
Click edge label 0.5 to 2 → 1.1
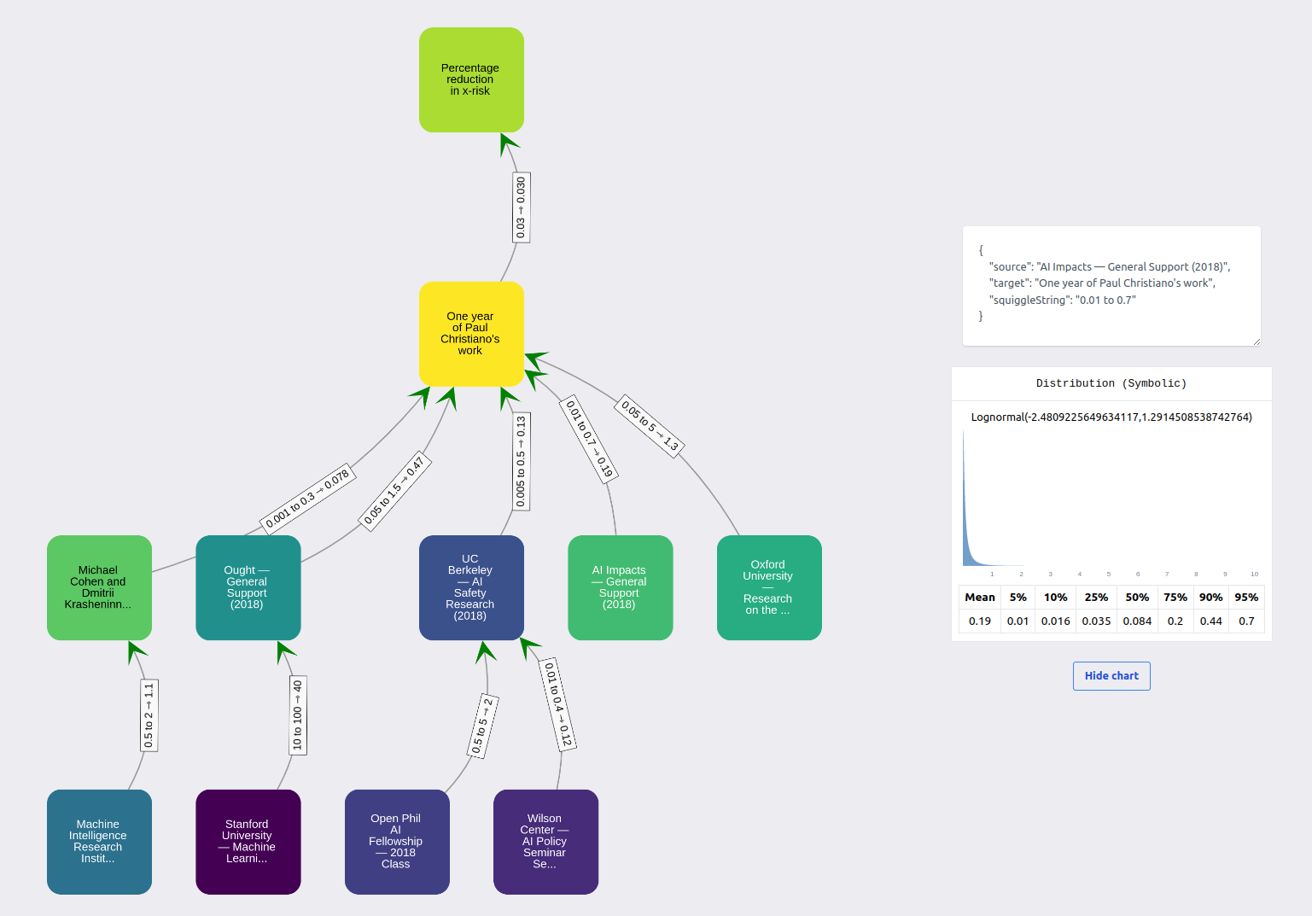pos(149,715)
